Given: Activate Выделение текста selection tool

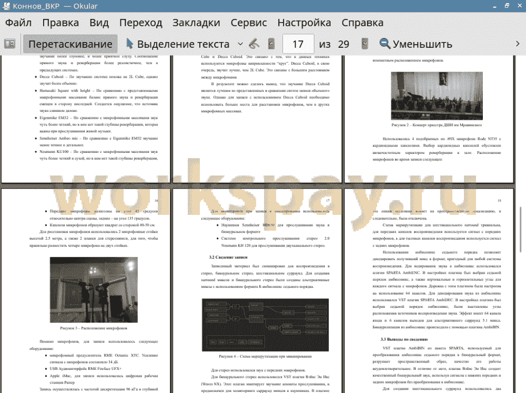Looking at the screenshot, I should click(x=178, y=44).
